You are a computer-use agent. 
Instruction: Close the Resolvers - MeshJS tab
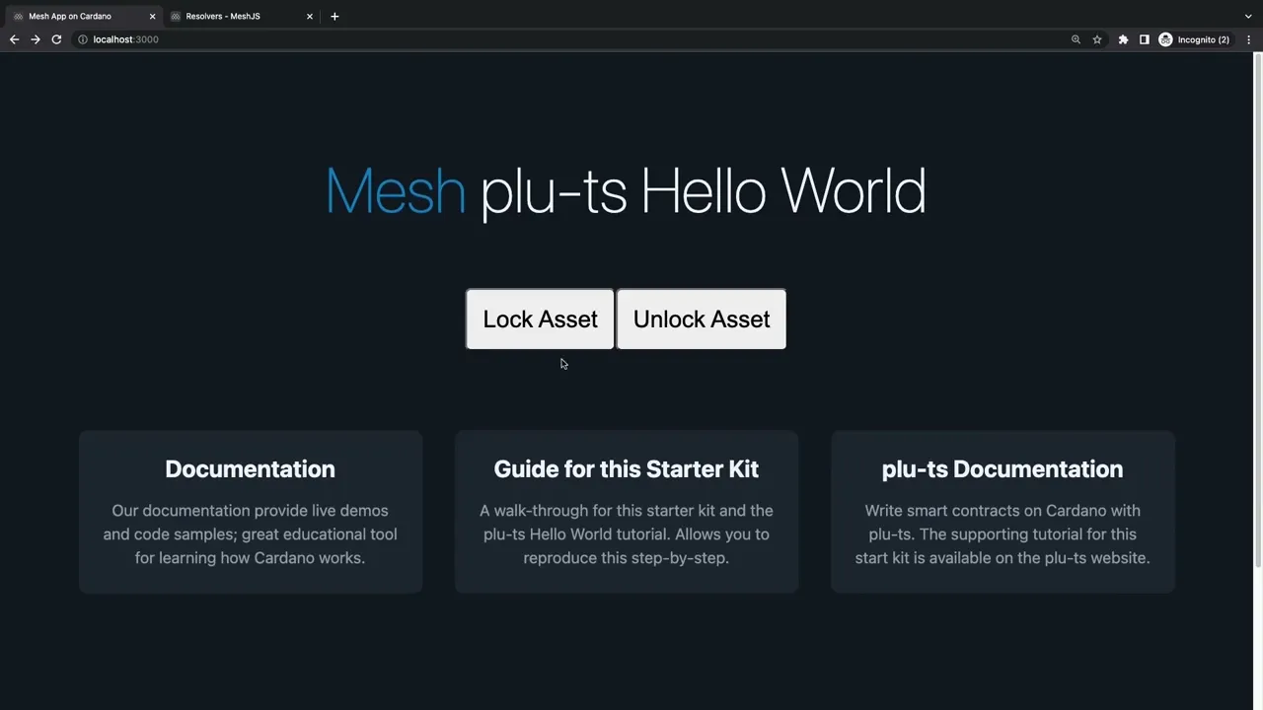coord(309,16)
